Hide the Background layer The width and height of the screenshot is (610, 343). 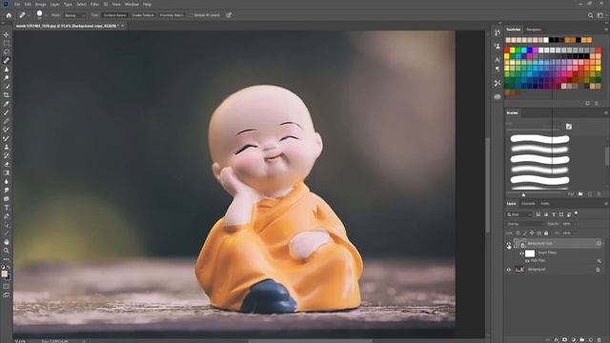(508, 269)
